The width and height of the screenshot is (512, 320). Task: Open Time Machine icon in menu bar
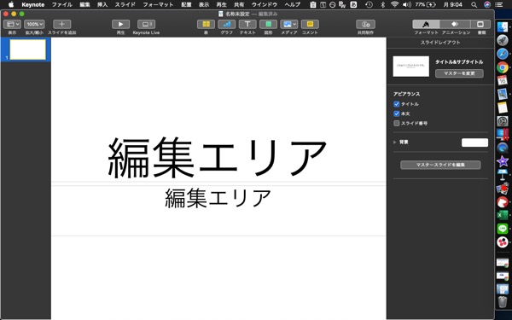(369, 4)
